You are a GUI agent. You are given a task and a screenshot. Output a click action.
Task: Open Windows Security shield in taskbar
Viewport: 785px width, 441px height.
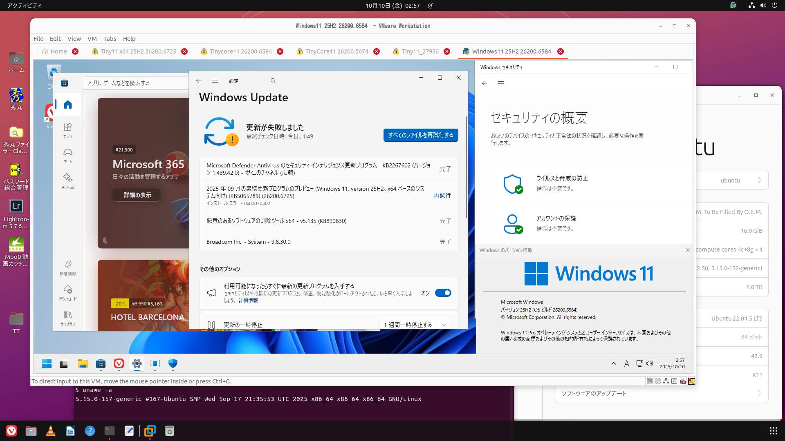tap(173, 363)
